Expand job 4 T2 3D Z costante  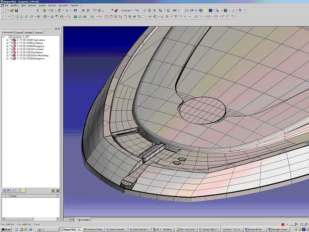(x=7, y=49)
